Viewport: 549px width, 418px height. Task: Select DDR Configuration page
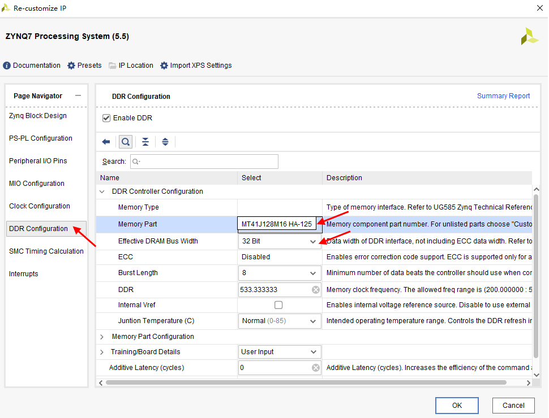[x=46, y=229]
